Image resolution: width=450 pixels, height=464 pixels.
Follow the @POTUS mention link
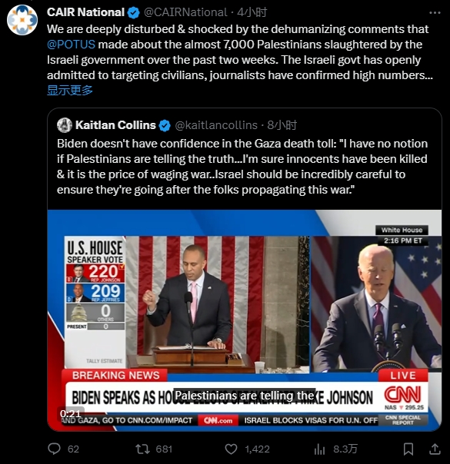tap(71, 45)
